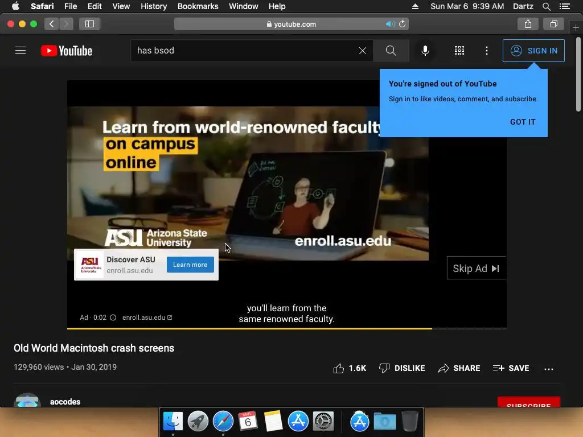Show all tabs overview icon
The image size is (583, 437).
point(553,24)
